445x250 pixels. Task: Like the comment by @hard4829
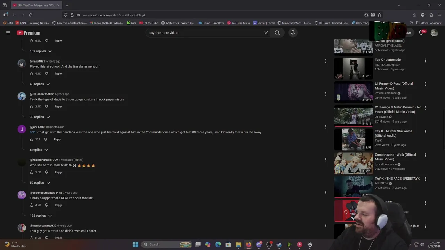31,74
